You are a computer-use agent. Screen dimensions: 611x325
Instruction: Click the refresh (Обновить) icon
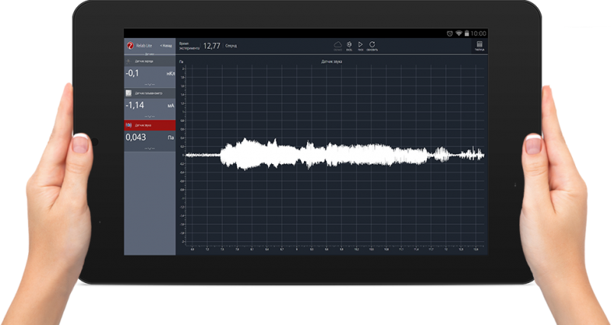tap(372, 44)
